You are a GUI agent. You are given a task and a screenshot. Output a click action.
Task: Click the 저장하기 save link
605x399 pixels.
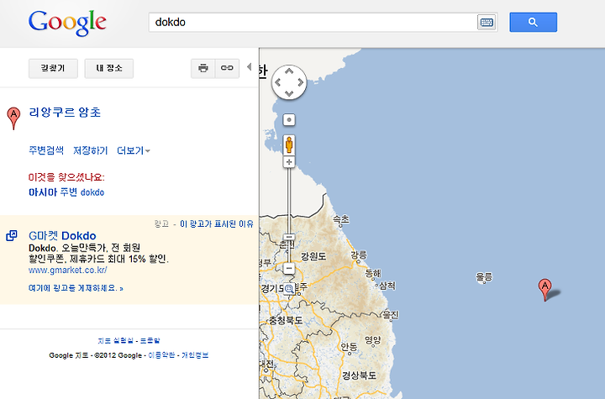point(91,150)
